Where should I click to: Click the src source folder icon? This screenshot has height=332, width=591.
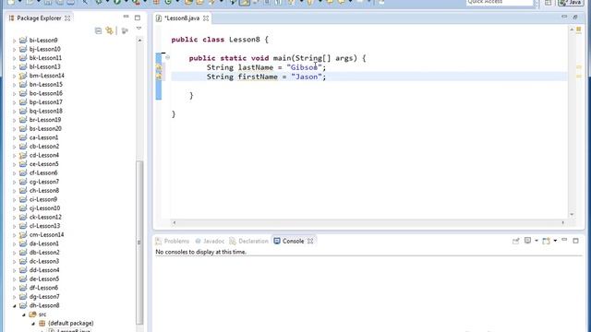tap(32, 314)
